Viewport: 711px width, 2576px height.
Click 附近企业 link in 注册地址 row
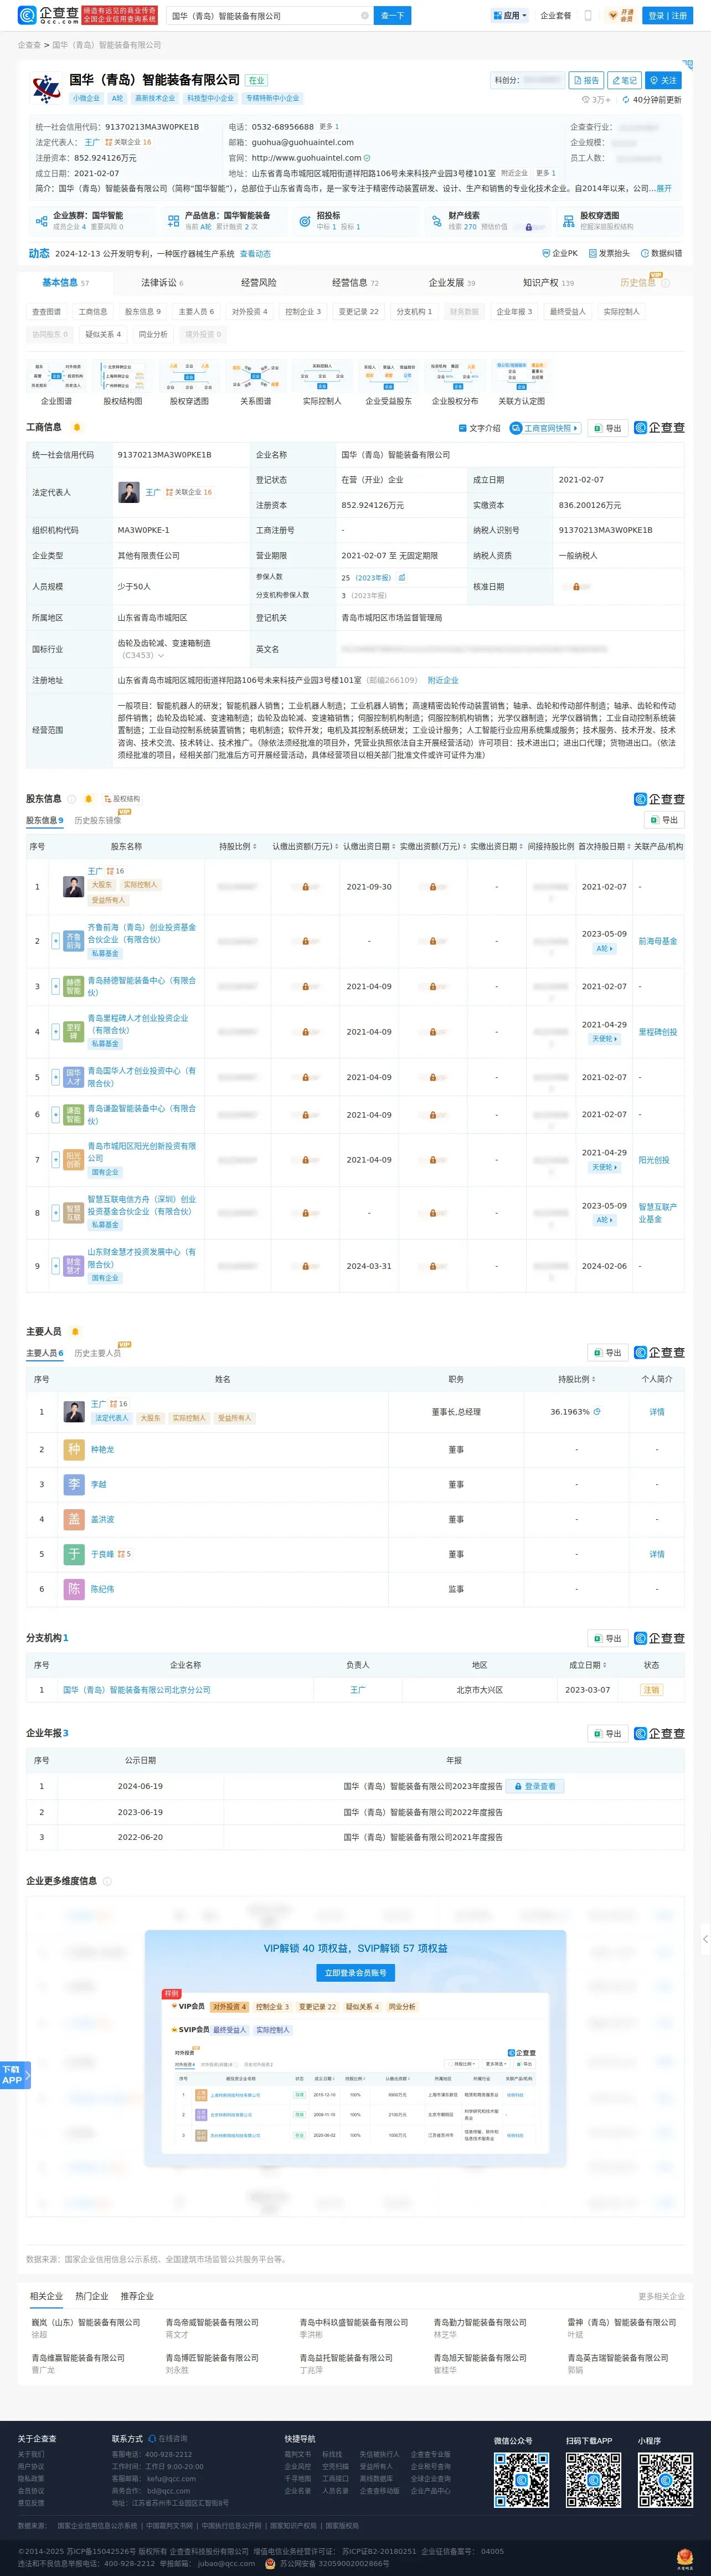pos(442,680)
